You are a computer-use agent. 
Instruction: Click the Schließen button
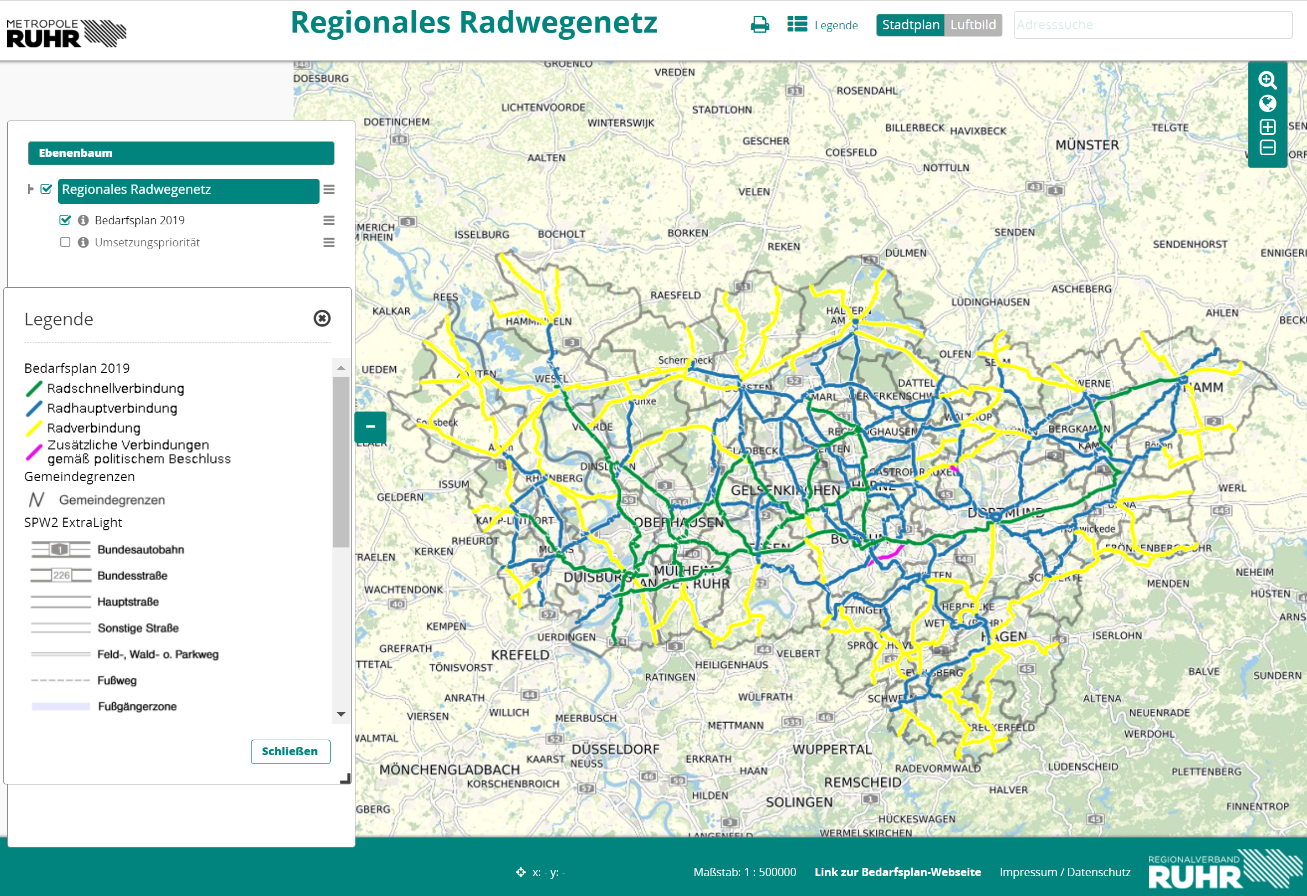[x=290, y=752]
